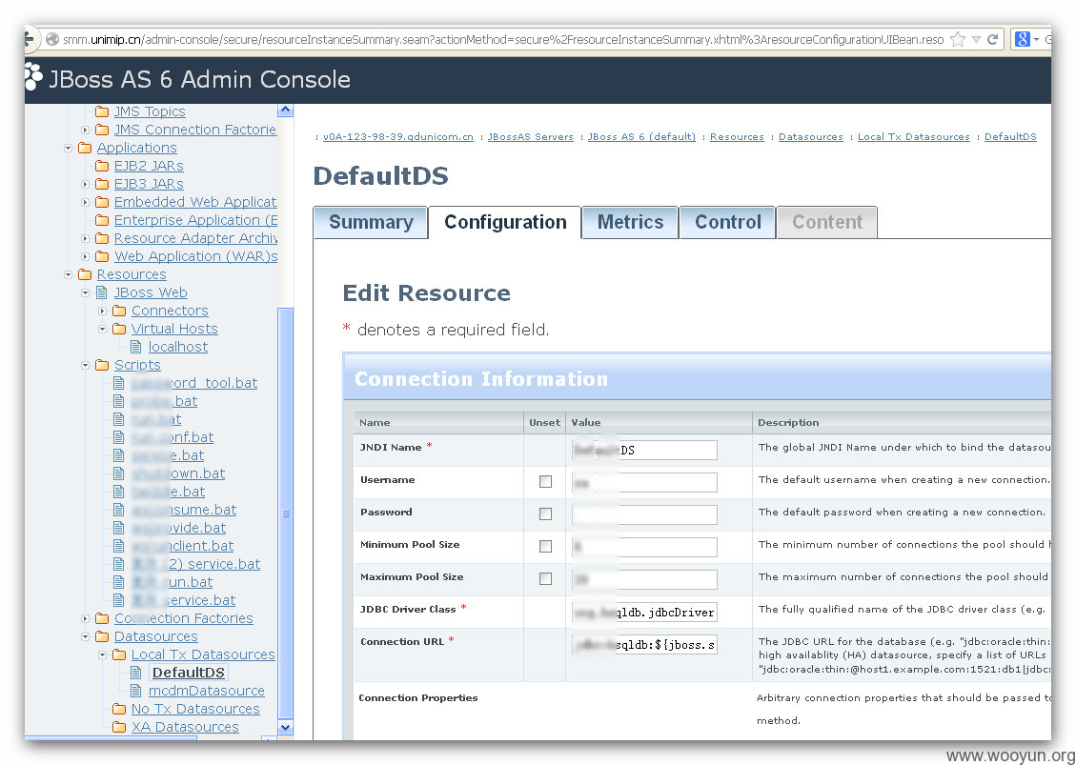Open the Summary tab
Viewport: 1076px width, 765px height.
pos(371,222)
